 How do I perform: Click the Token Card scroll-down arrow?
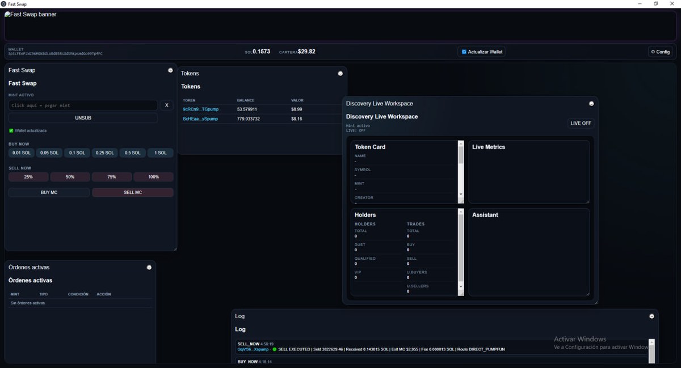click(x=461, y=194)
